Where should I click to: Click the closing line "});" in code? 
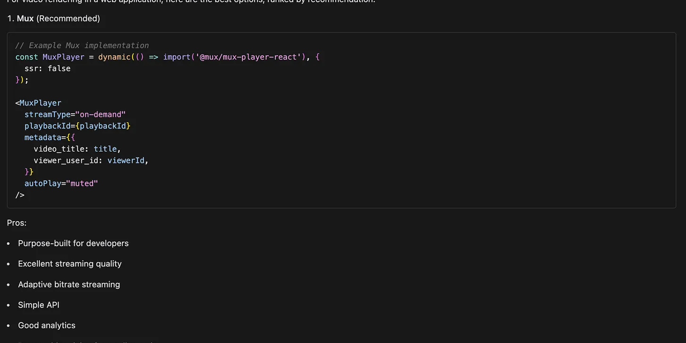22,80
